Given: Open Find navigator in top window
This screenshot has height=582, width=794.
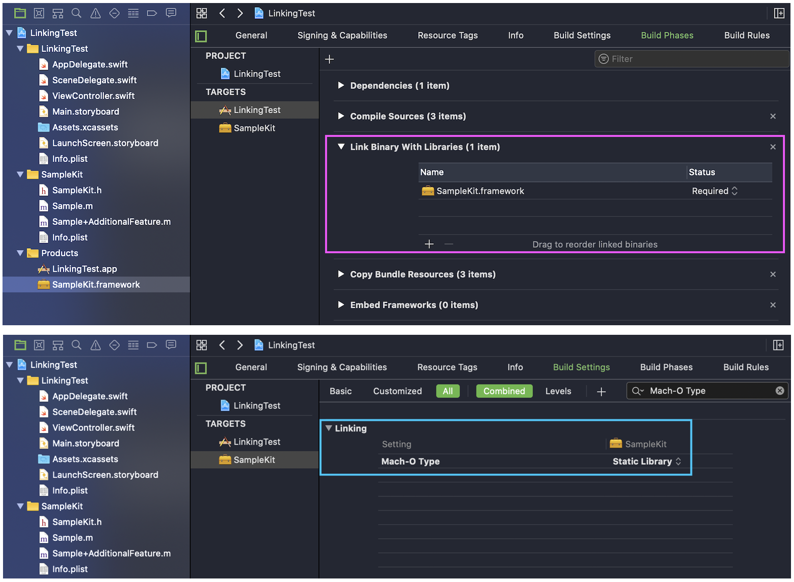Looking at the screenshot, I should click(x=76, y=13).
